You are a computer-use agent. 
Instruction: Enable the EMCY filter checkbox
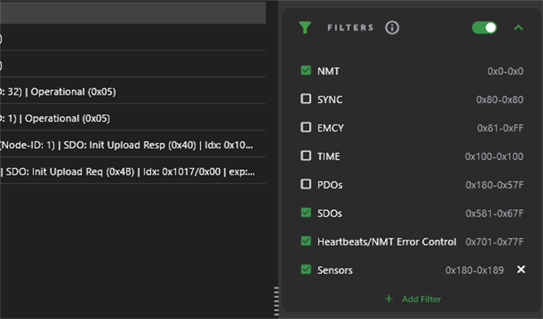306,127
